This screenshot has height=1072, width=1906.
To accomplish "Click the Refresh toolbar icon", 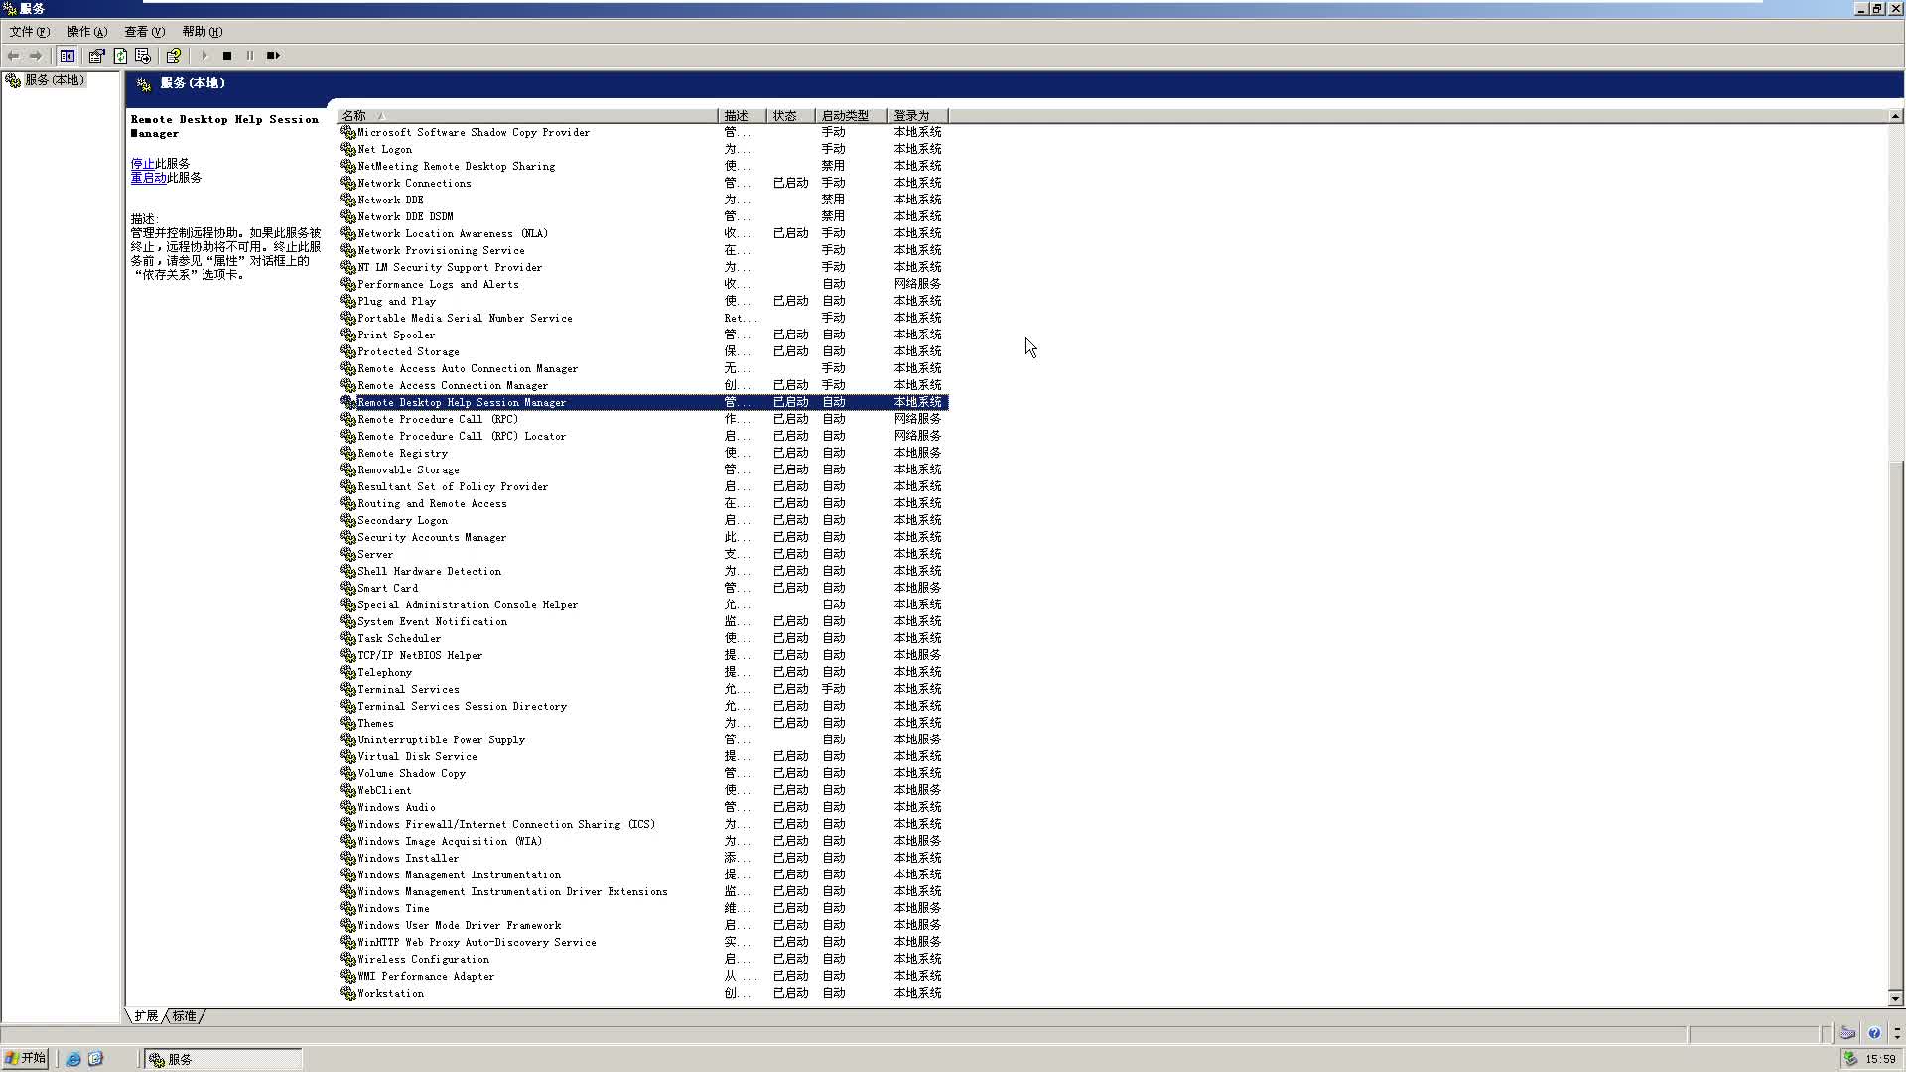I will pyautogui.click(x=120, y=56).
